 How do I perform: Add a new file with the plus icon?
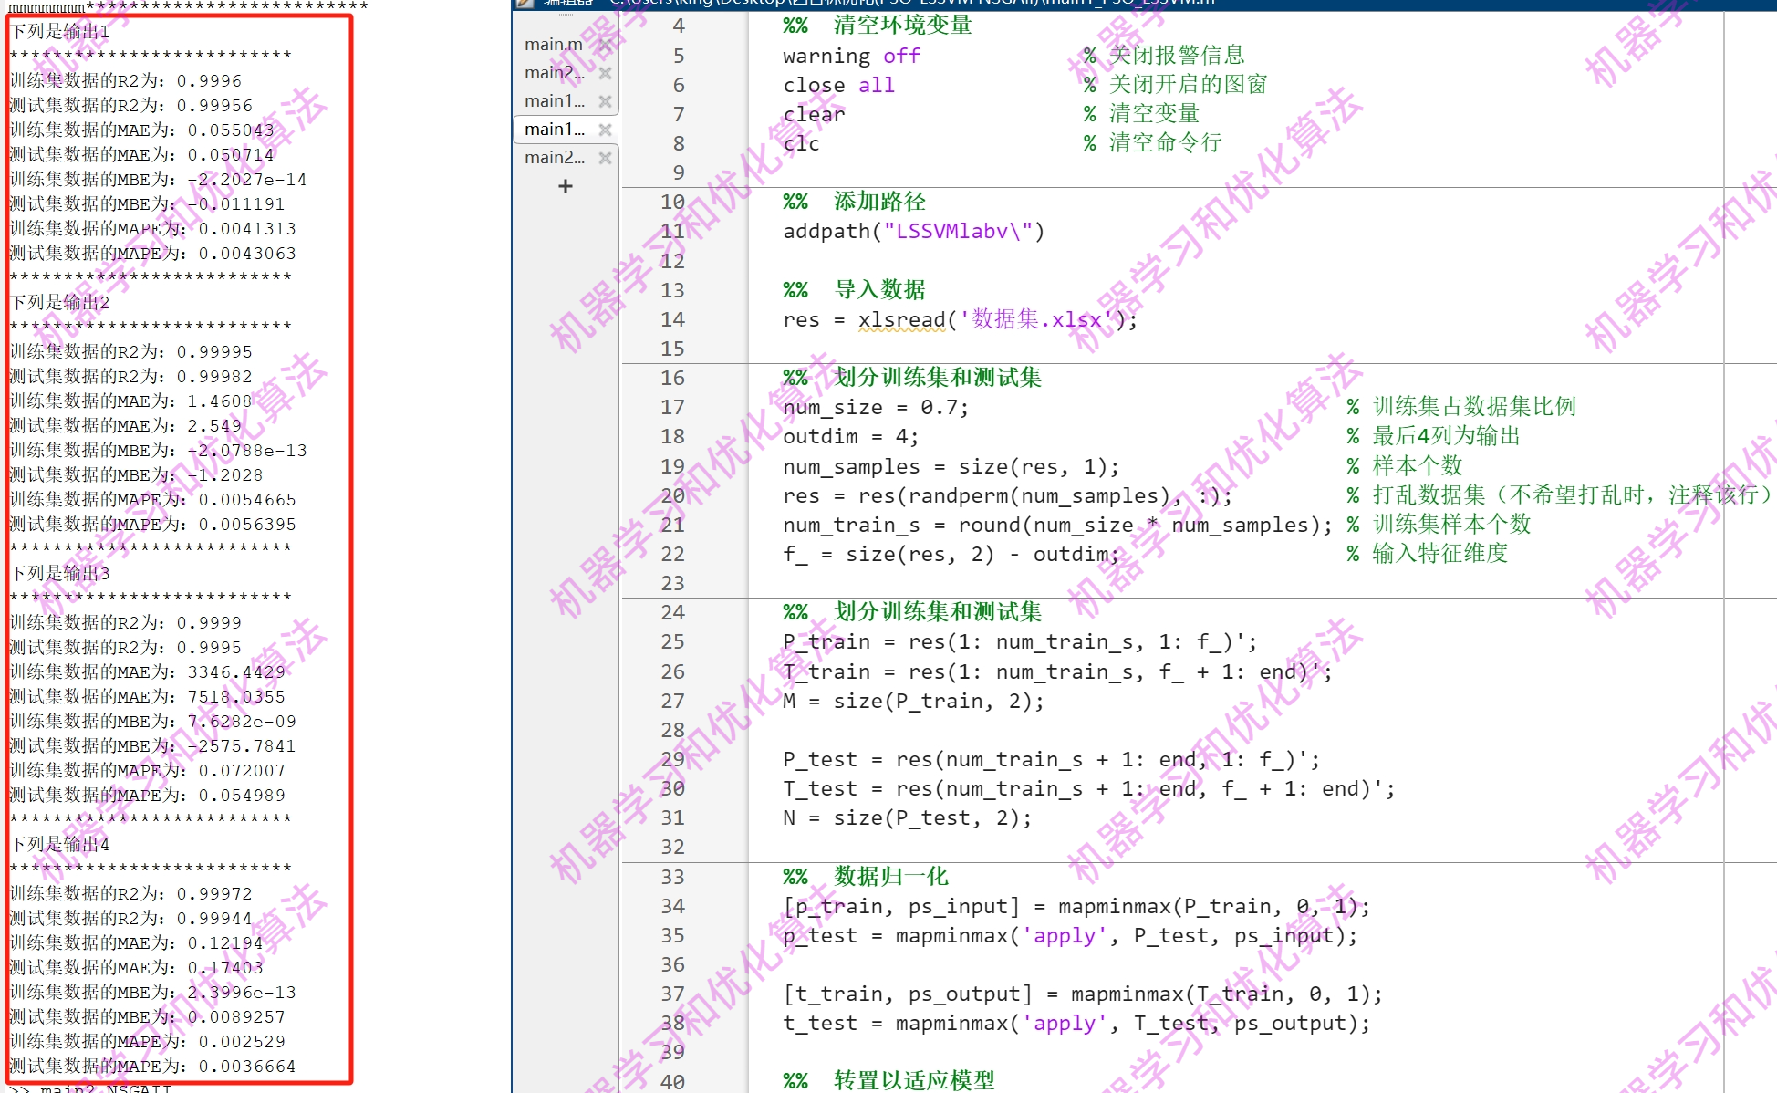(x=566, y=186)
